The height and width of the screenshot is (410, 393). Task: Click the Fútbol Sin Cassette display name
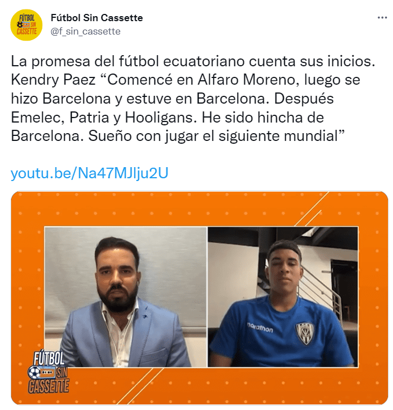[x=97, y=18]
